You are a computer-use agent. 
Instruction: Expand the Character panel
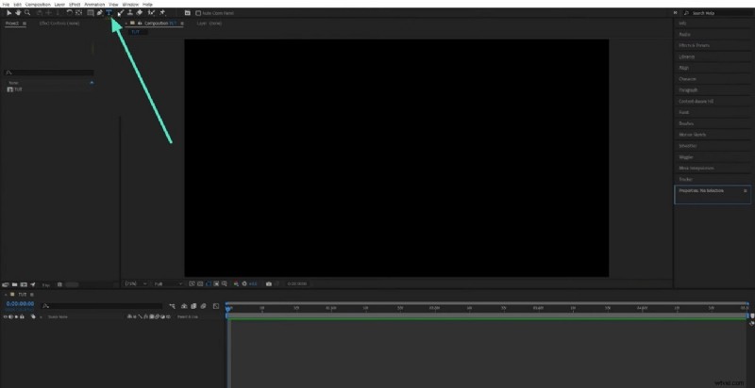point(687,79)
